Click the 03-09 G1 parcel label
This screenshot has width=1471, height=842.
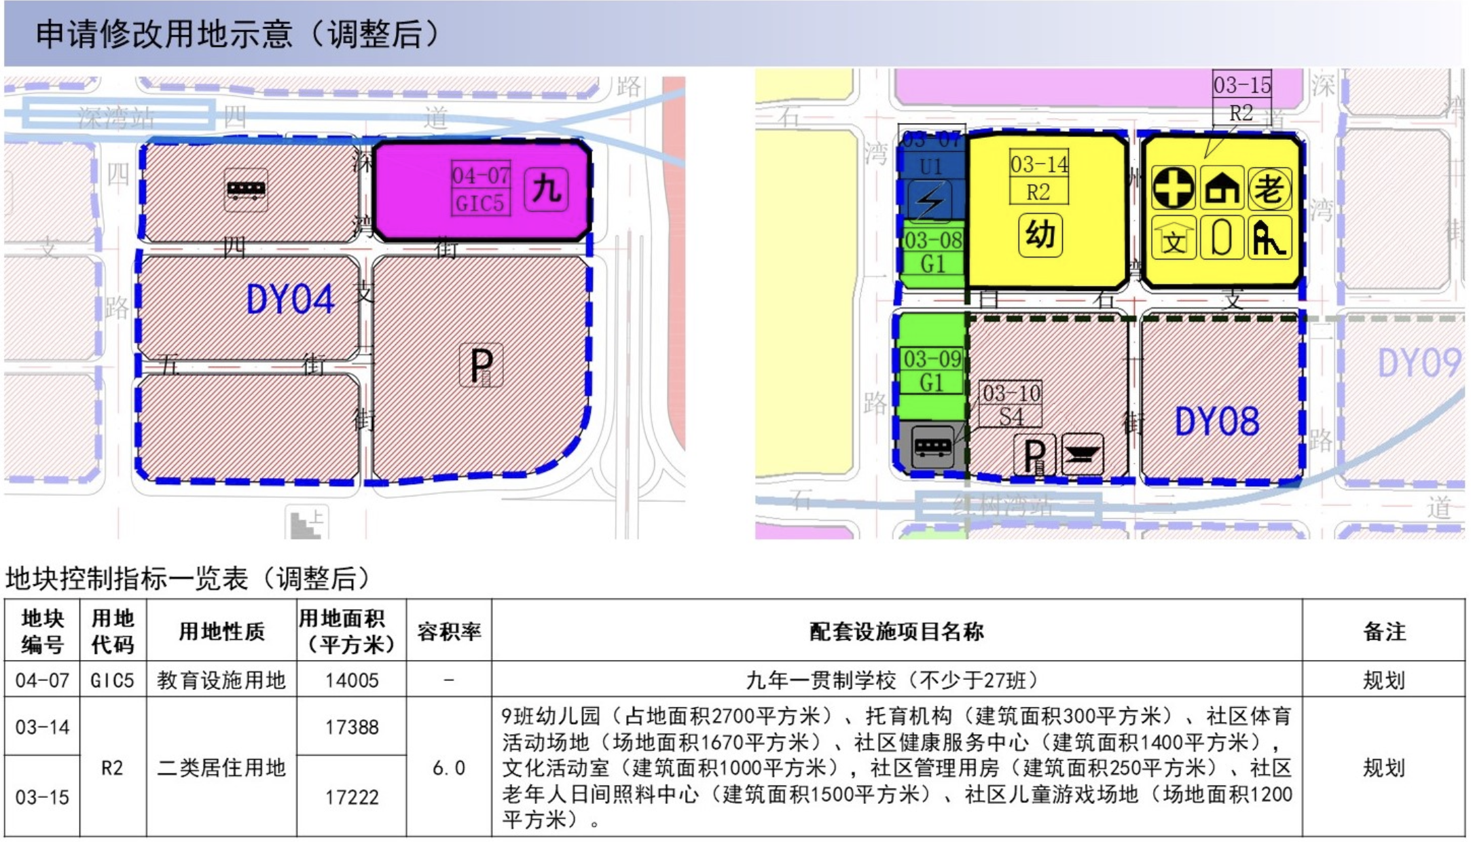tap(932, 371)
